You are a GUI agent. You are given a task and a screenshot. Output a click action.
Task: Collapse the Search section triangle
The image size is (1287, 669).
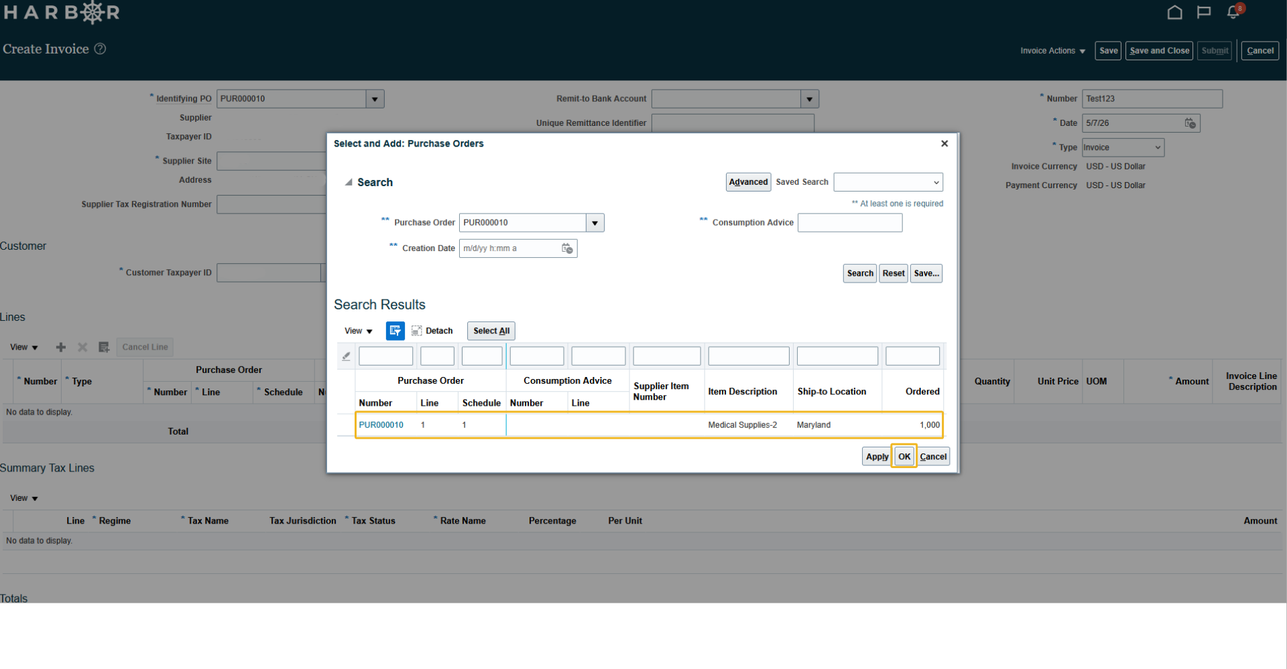(x=349, y=182)
